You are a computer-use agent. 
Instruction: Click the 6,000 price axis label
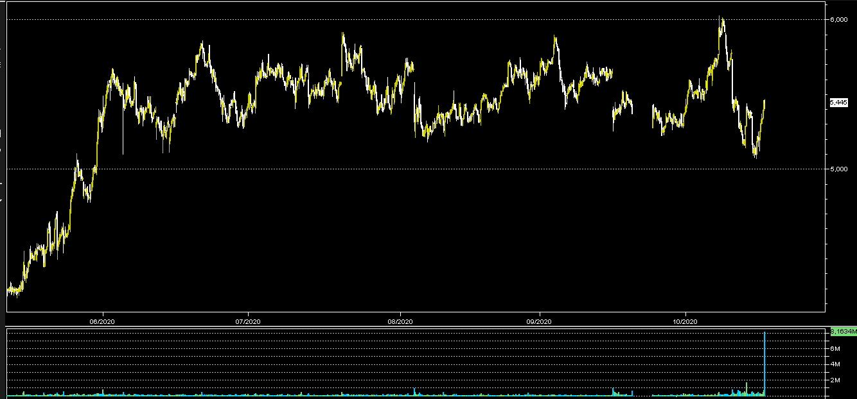coord(838,20)
